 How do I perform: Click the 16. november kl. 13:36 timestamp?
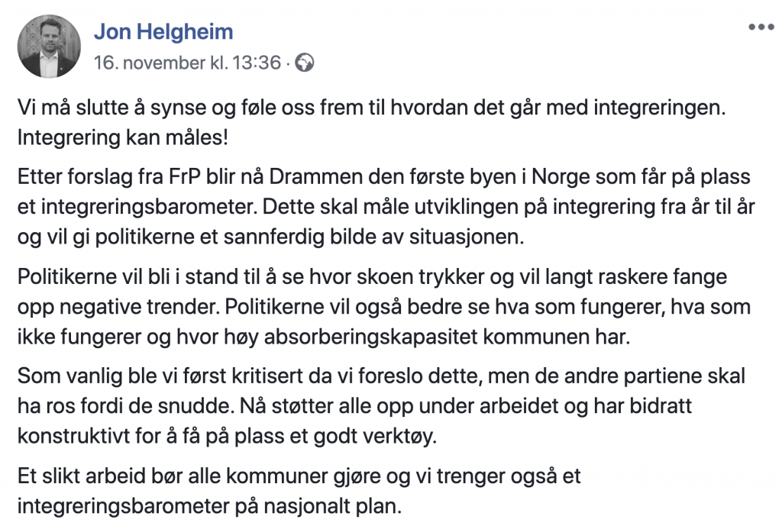pyautogui.click(x=187, y=63)
